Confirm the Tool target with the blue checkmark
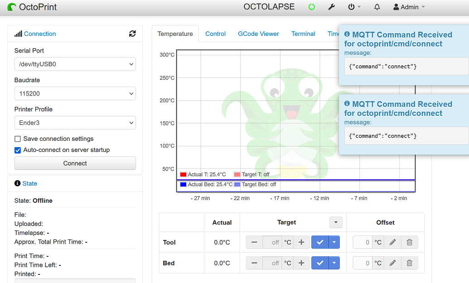 pyautogui.click(x=320, y=242)
